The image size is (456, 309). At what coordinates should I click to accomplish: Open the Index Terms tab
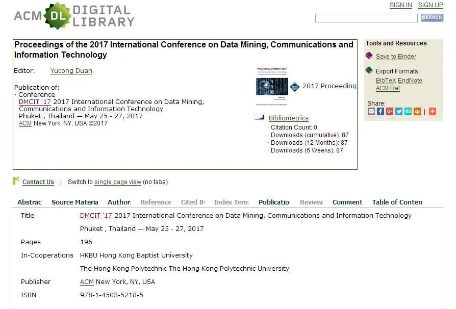pyautogui.click(x=231, y=202)
